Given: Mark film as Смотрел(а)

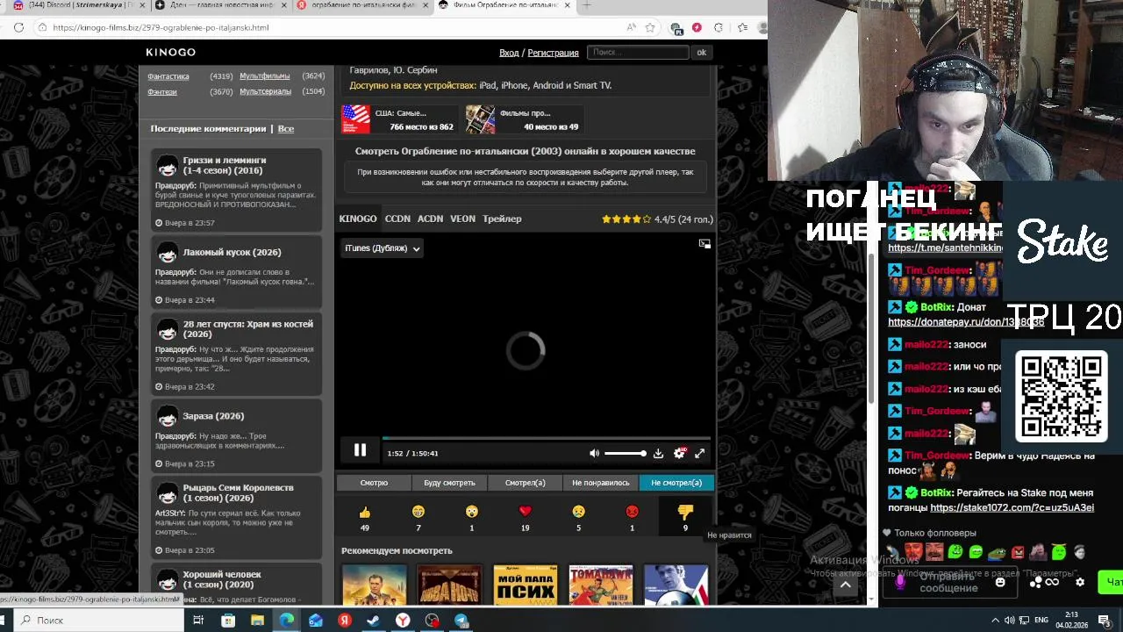Looking at the screenshot, I should click(x=525, y=483).
